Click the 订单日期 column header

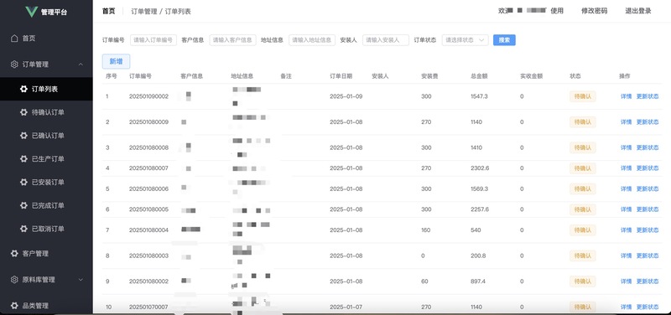pos(341,76)
